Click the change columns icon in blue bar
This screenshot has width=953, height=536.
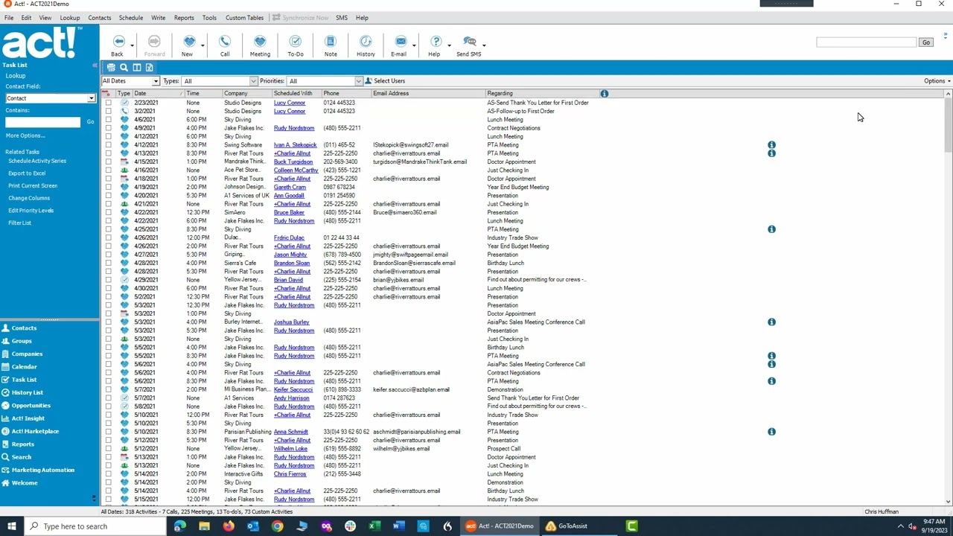point(136,68)
